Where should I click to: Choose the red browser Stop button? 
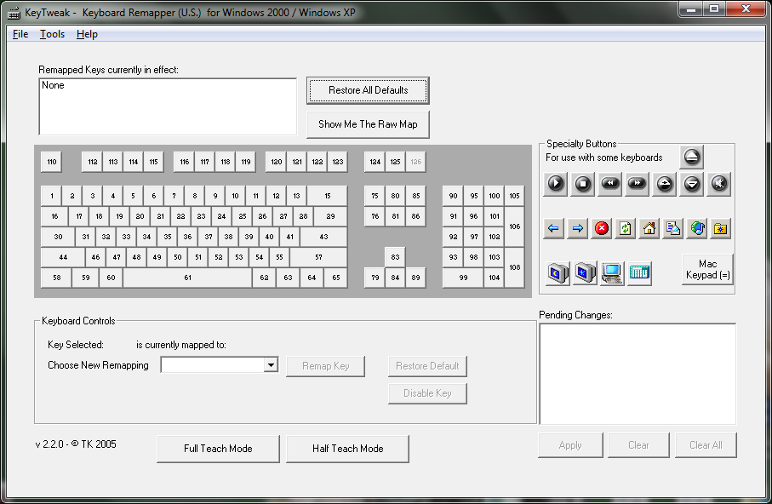pyautogui.click(x=602, y=228)
